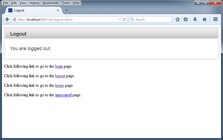Open the Help menu
Image resolution: width=223 pixels, height=140 pixels.
coord(76,3)
